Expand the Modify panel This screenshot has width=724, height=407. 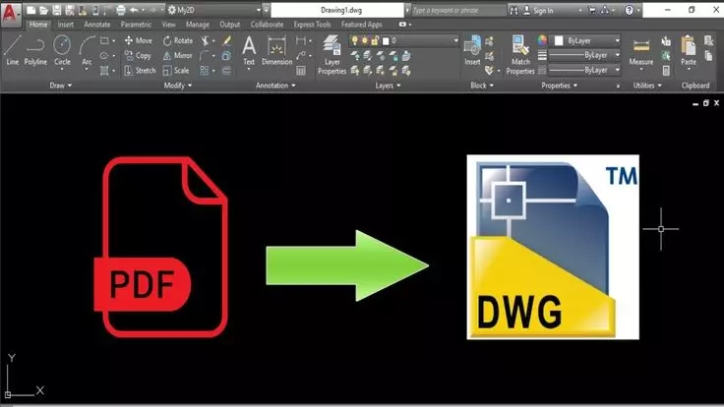click(x=178, y=86)
